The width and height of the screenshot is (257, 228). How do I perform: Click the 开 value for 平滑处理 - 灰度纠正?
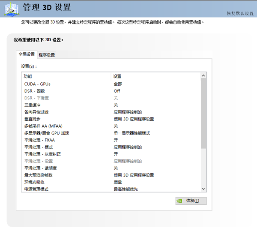coord(116,154)
